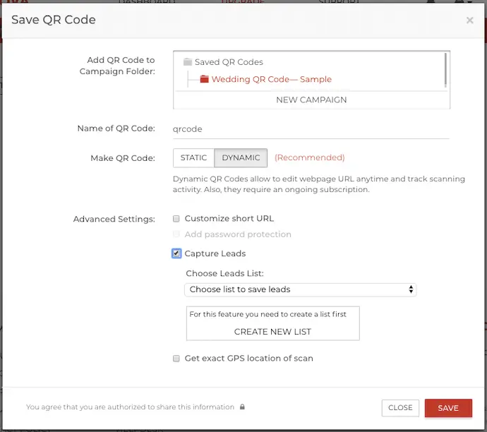Choose the DYNAMIC QR code option

click(x=241, y=158)
